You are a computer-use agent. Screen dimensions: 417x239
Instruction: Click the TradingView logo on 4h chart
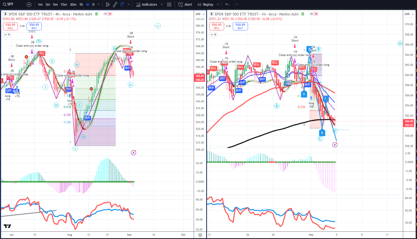[x=8, y=226]
